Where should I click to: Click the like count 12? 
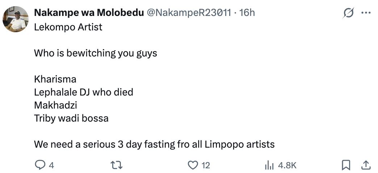point(206,166)
